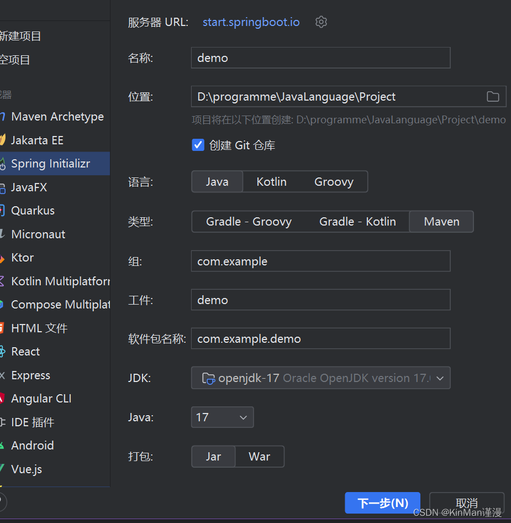Set language to Groovy
This screenshot has width=511, height=523.
(x=334, y=182)
